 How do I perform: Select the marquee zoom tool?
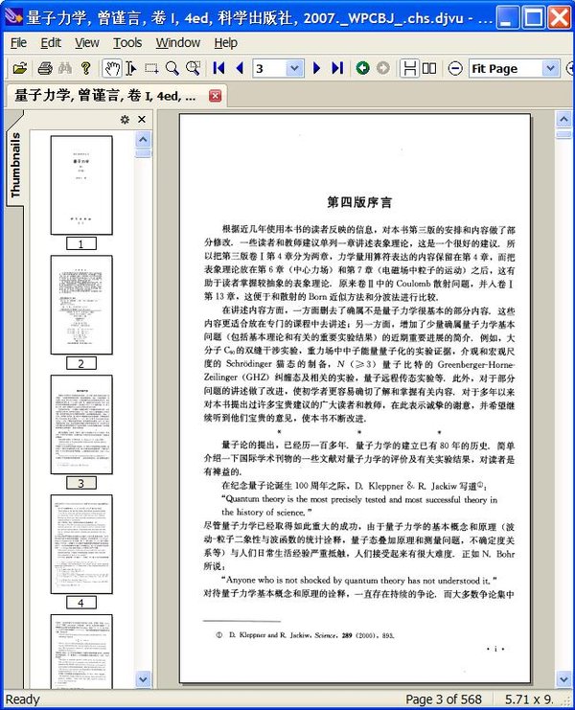[x=193, y=68]
